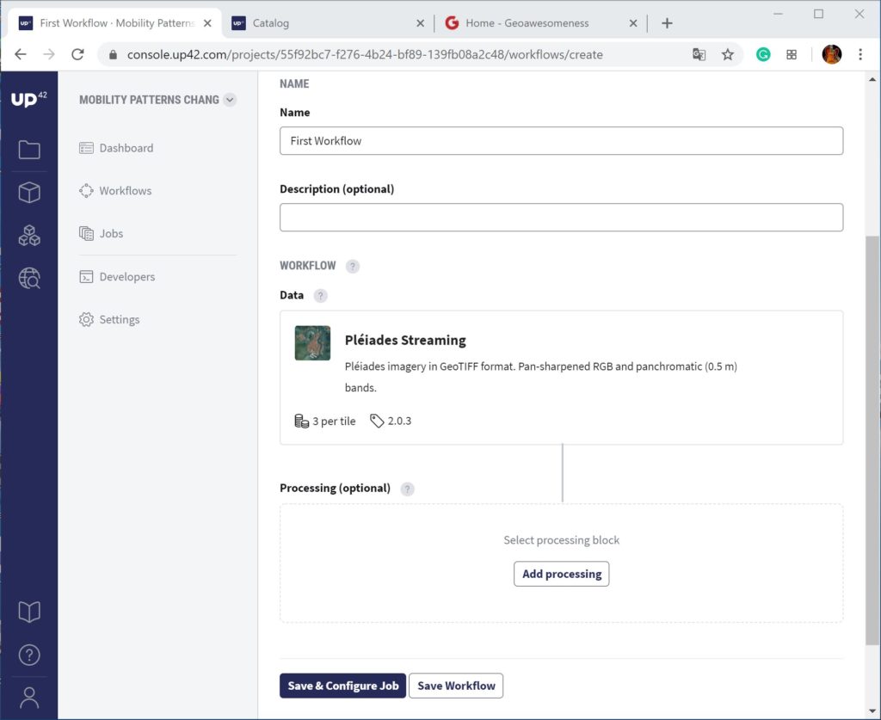This screenshot has height=720, width=881.
Task: Click the scrollbar down arrow
Action: tap(872, 711)
